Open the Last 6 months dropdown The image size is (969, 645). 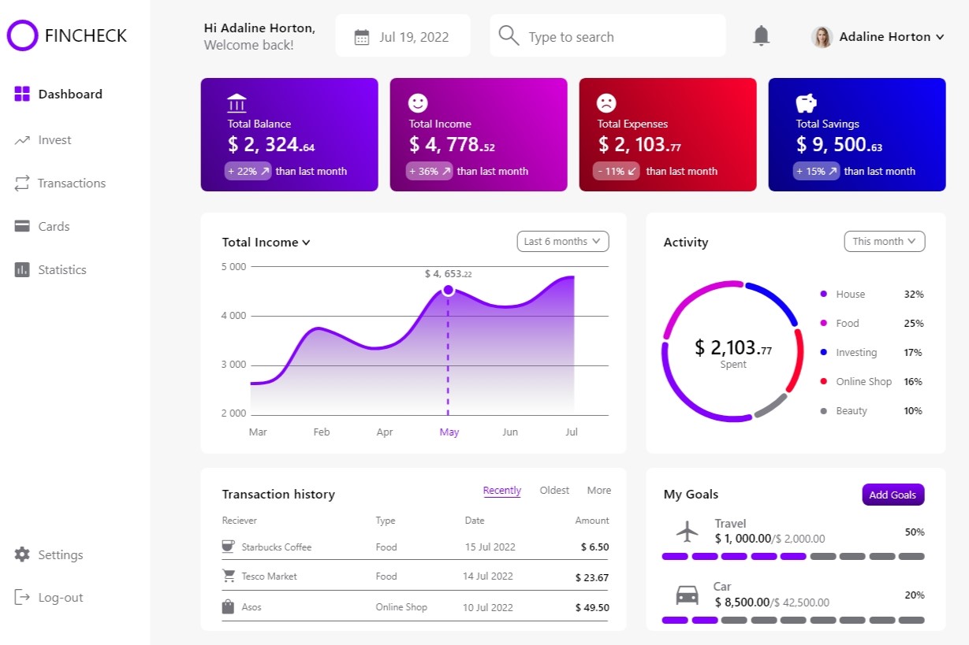click(x=562, y=242)
